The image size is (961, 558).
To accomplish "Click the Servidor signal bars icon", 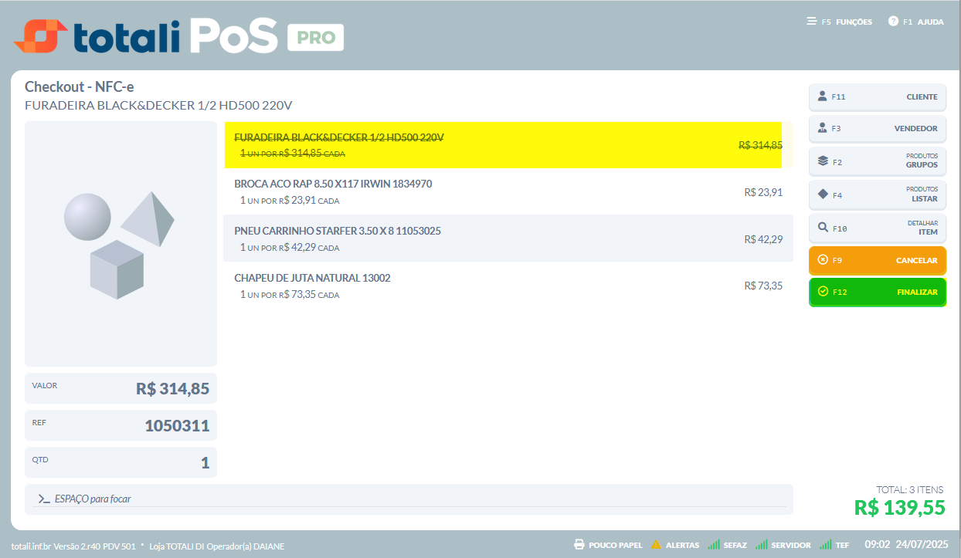I will [x=762, y=545].
